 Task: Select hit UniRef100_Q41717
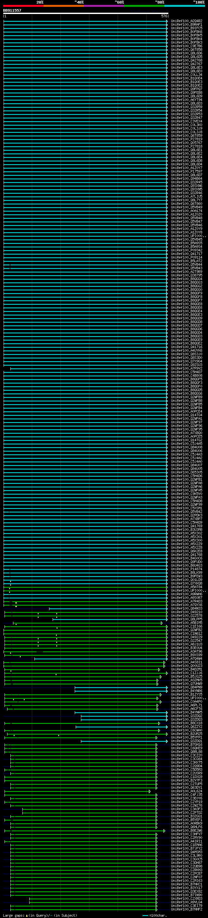pyautogui.click(x=187, y=254)
